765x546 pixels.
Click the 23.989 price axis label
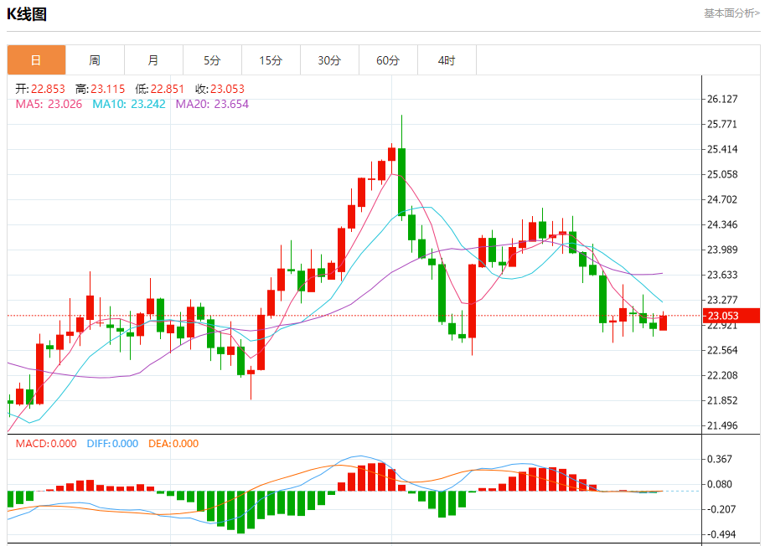(722, 250)
